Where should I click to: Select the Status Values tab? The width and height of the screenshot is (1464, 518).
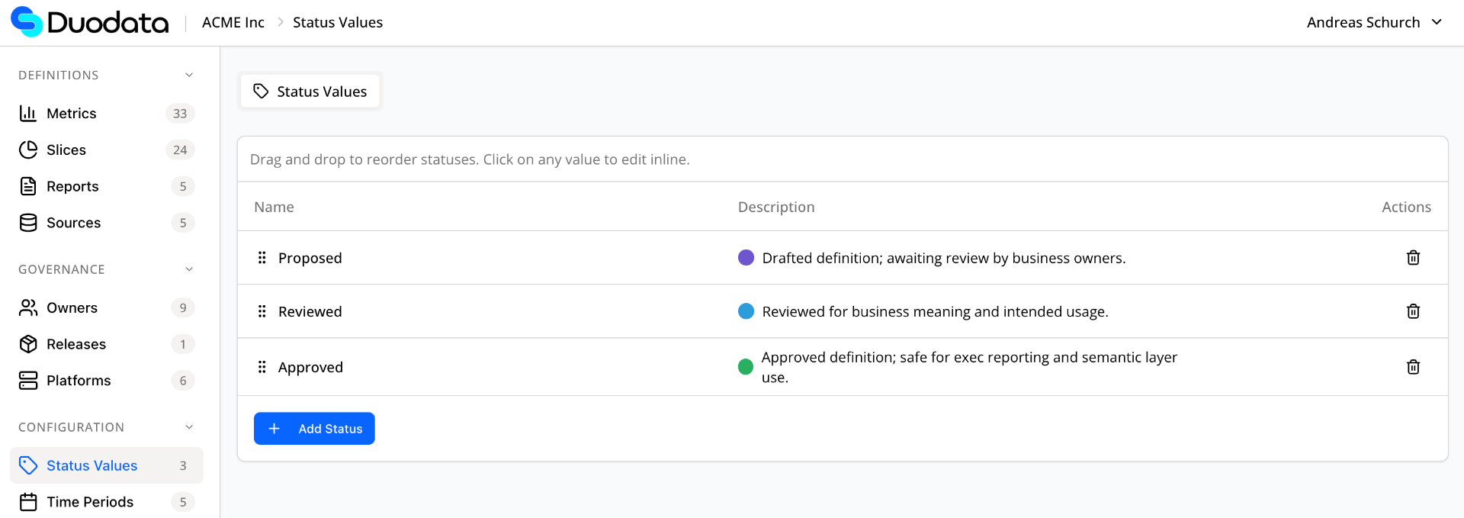tap(310, 92)
